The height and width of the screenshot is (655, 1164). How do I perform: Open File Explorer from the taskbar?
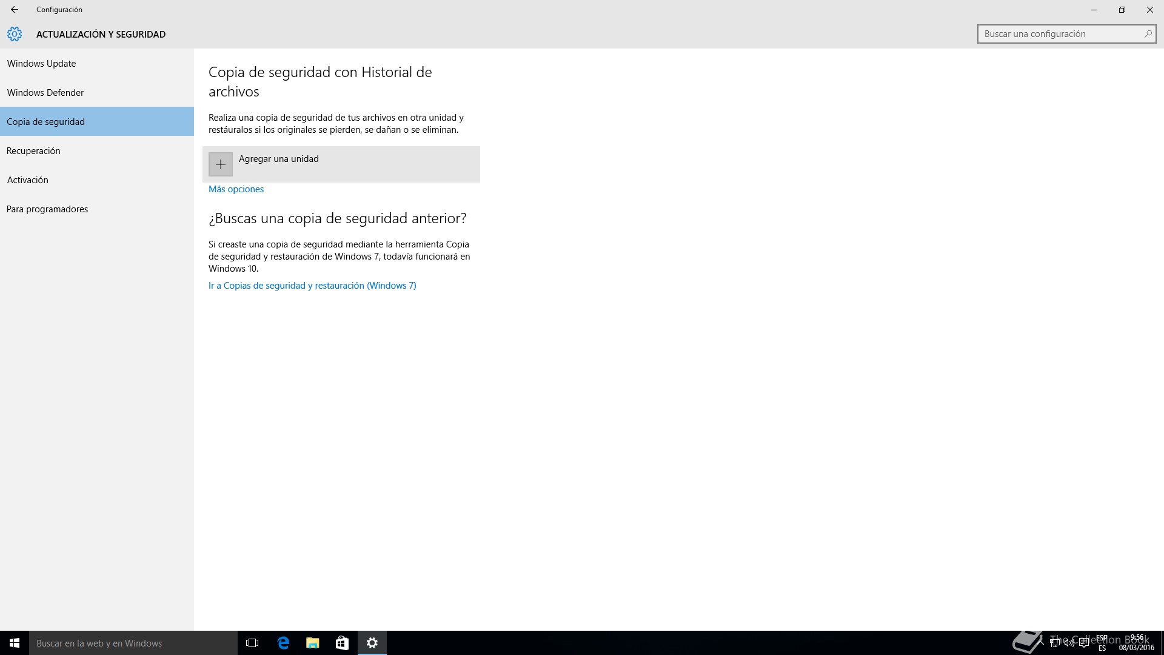point(312,643)
